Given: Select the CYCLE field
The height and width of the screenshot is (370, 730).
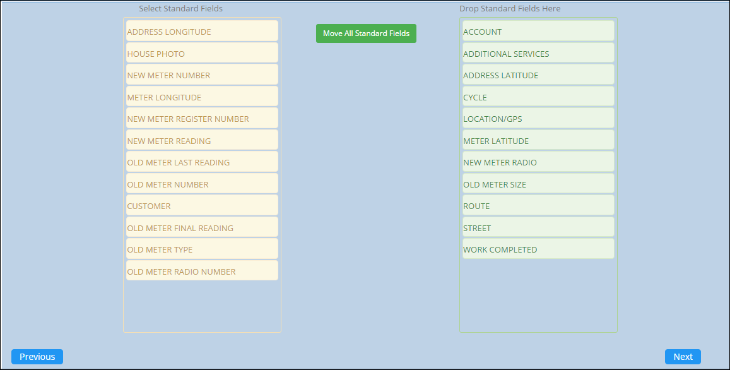Looking at the screenshot, I should (538, 97).
